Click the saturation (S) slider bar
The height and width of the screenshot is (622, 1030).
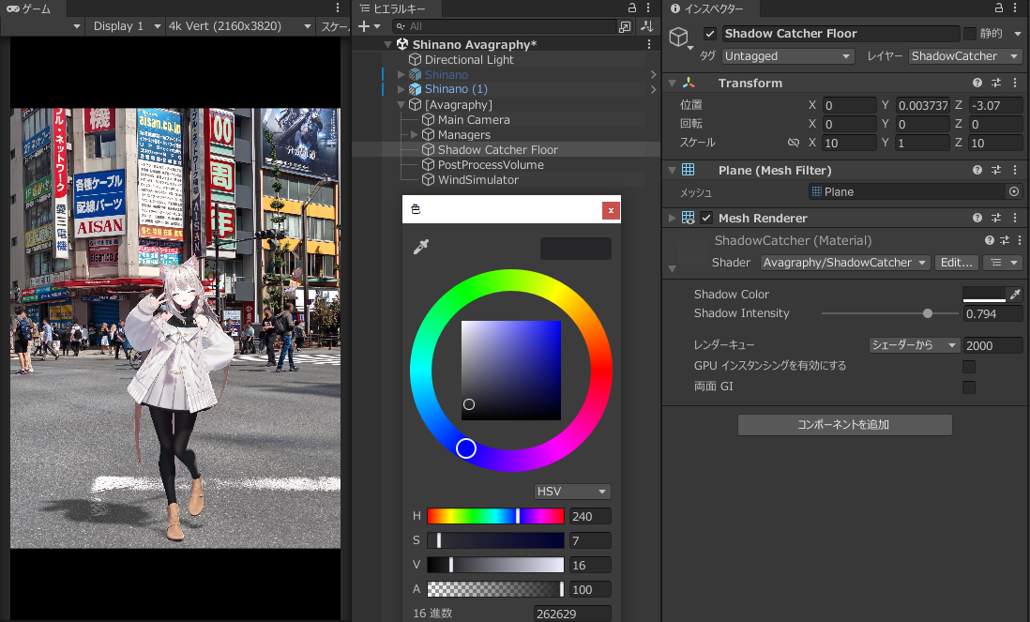[495, 540]
